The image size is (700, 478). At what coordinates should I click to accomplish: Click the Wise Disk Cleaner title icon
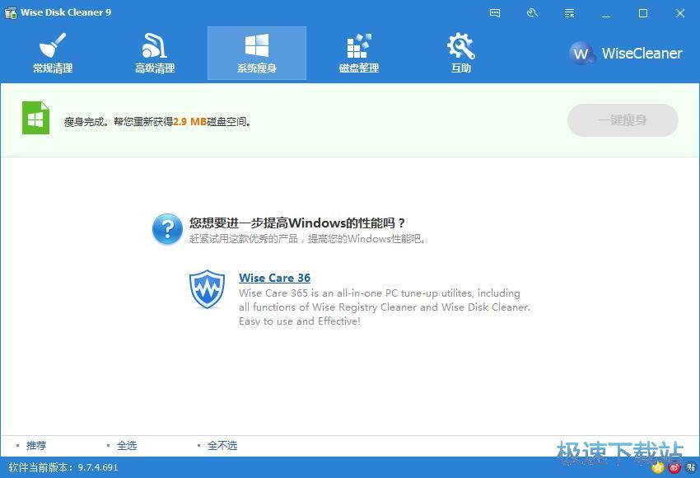(10, 12)
